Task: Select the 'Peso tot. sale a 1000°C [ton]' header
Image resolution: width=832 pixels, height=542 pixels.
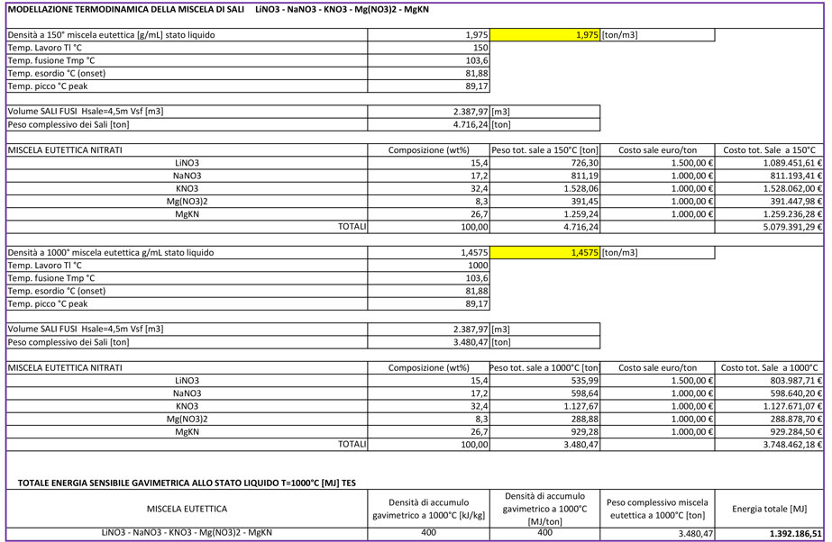Action: point(545,367)
